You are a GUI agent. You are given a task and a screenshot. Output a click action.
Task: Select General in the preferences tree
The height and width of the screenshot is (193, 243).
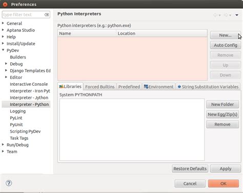click(14, 24)
